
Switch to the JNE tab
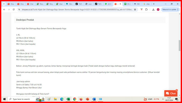[137, 4]
